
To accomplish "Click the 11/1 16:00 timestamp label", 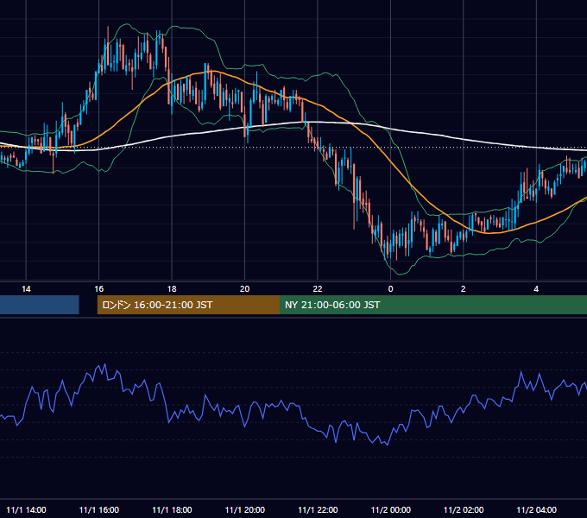I will [x=98, y=509].
